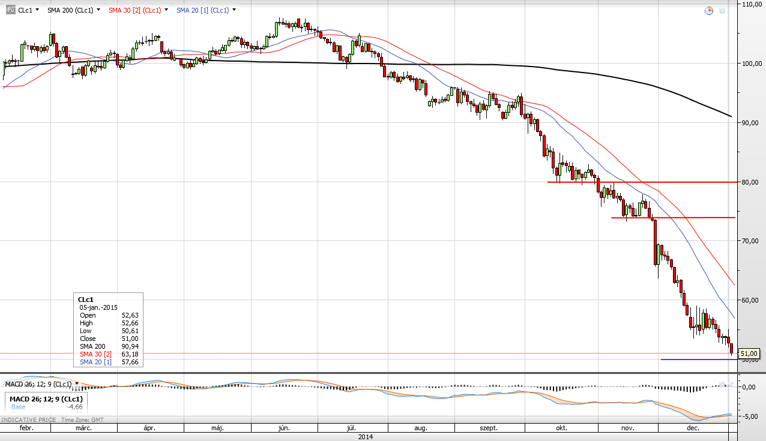Click jún. on the time axis

click(x=285, y=428)
